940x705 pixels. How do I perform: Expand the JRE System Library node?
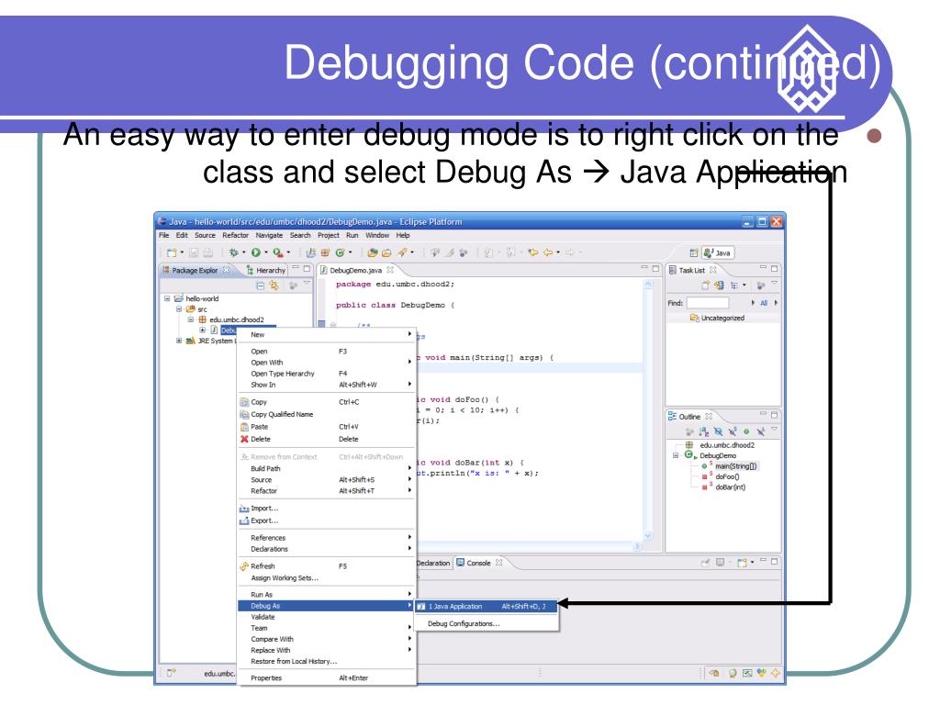coord(179,341)
